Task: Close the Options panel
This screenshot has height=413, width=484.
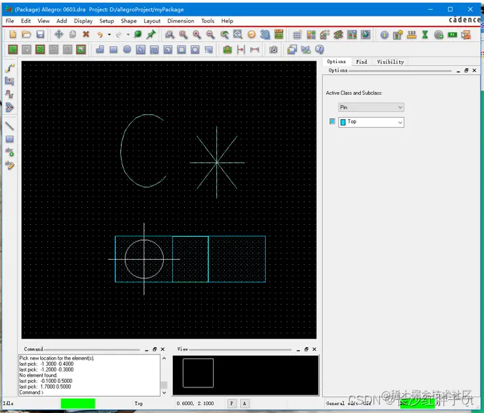Action: [x=474, y=70]
